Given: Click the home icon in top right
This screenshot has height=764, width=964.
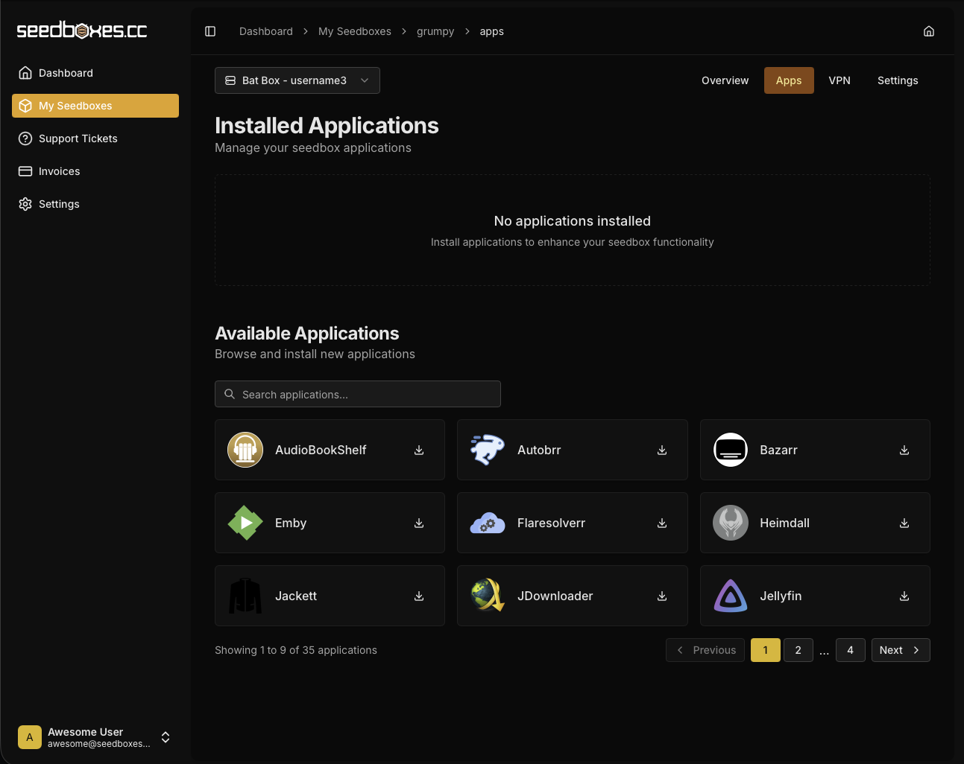Looking at the screenshot, I should pyautogui.click(x=929, y=31).
